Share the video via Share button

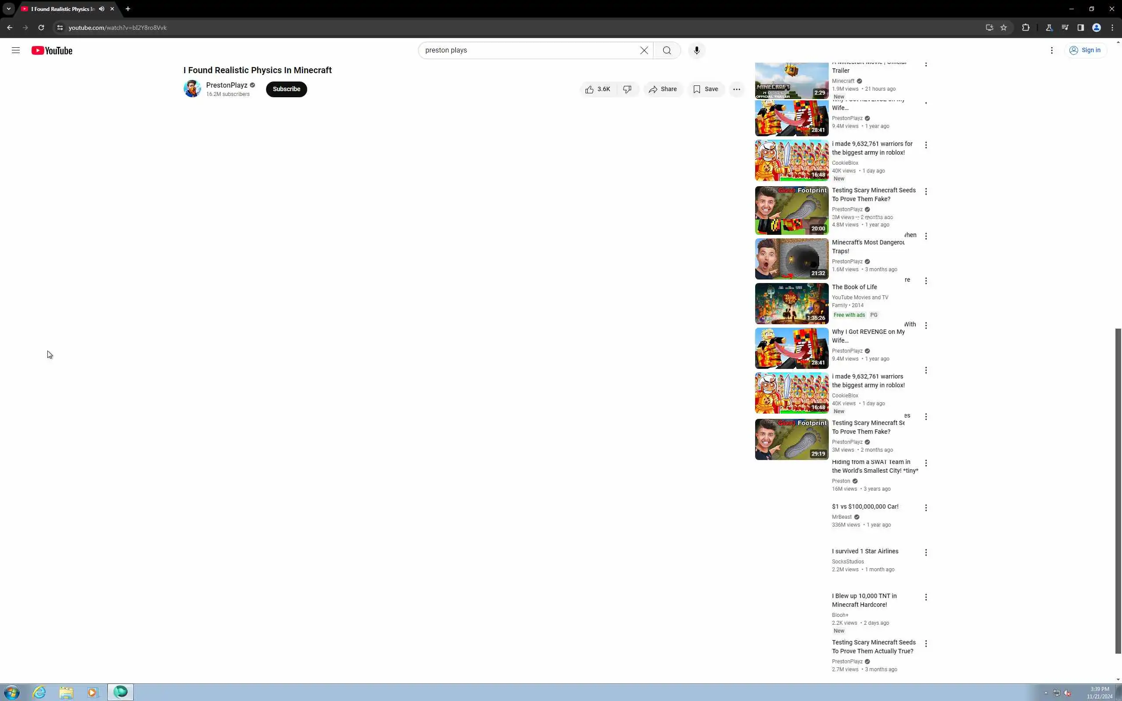(663, 89)
